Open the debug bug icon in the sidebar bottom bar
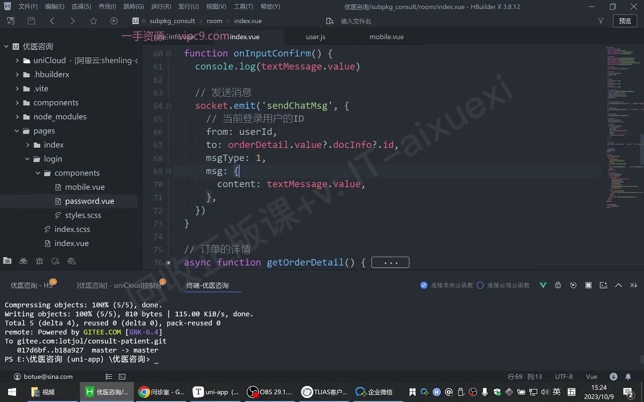 40,261
